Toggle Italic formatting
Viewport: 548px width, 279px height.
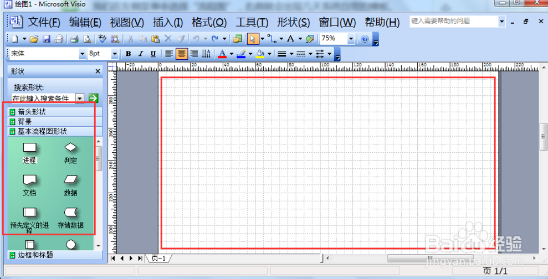click(141, 54)
